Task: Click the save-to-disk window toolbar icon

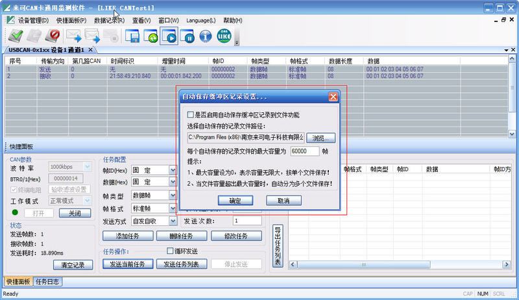Action: [x=133, y=36]
